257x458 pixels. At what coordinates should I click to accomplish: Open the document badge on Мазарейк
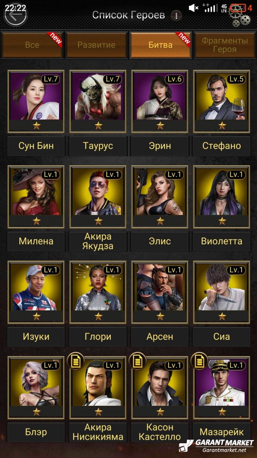click(199, 361)
